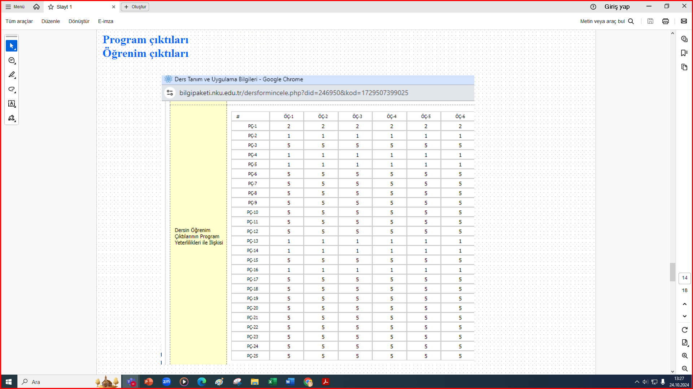Choose the comment tool in left toolbar
This screenshot has width=693, height=389.
pos(12,61)
